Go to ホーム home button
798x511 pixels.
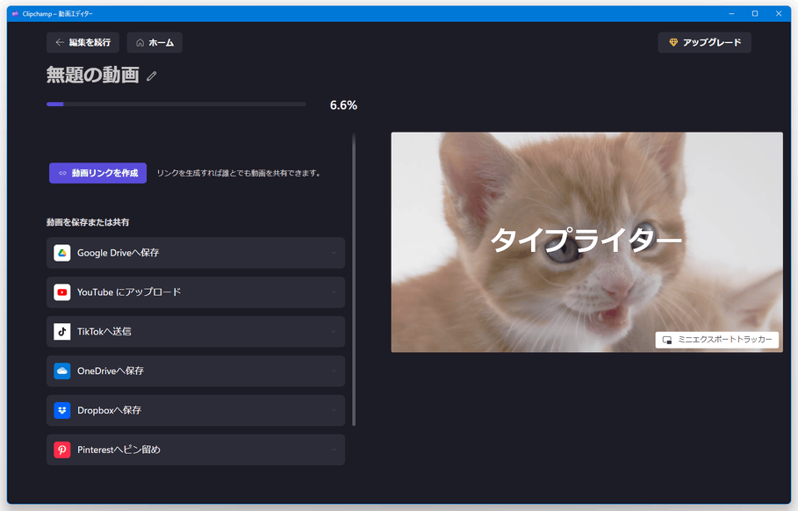[155, 42]
